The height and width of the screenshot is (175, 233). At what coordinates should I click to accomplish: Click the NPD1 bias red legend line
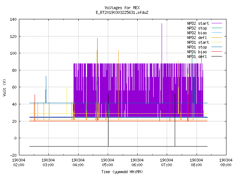pyautogui.click(x=217, y=52)
